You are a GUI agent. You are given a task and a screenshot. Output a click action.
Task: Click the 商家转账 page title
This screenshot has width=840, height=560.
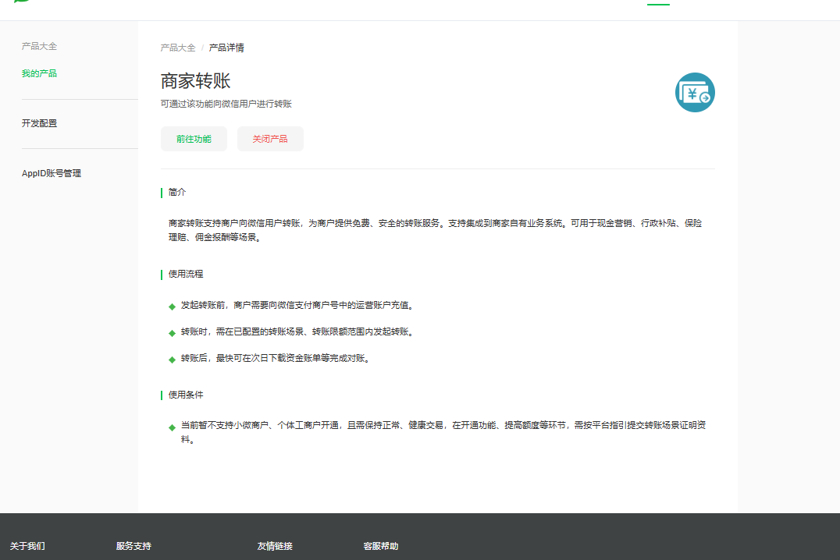coord(195,81)
